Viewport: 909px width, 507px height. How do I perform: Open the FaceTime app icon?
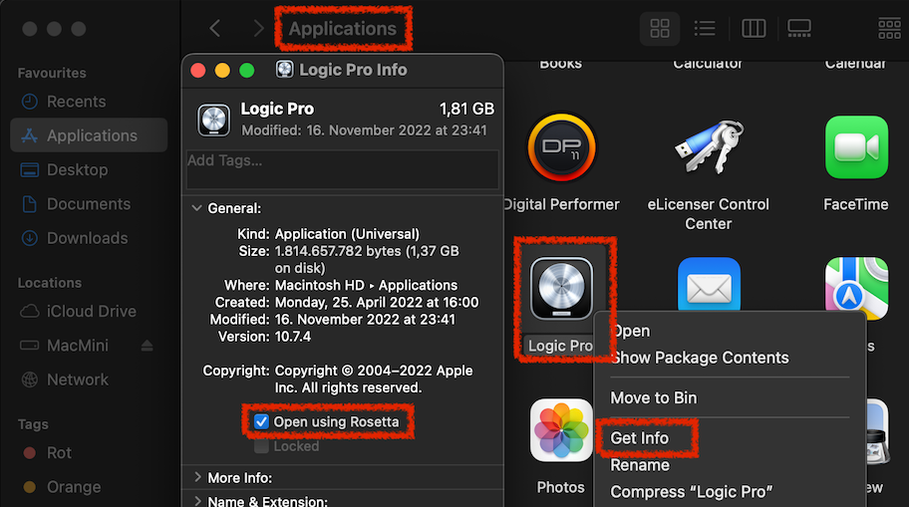[x=856, y=147]
